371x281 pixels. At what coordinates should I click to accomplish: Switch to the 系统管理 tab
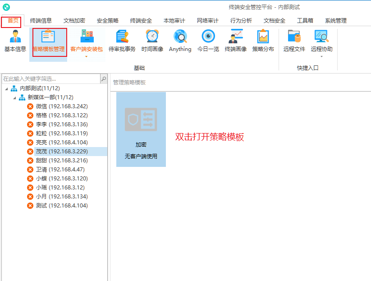(336, 21)
